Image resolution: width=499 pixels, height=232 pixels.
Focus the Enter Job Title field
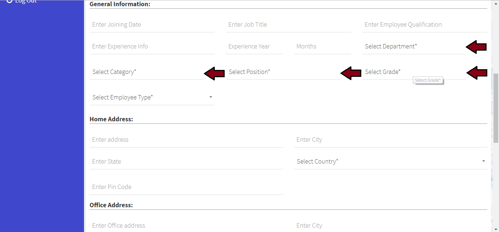pos(288,25)
